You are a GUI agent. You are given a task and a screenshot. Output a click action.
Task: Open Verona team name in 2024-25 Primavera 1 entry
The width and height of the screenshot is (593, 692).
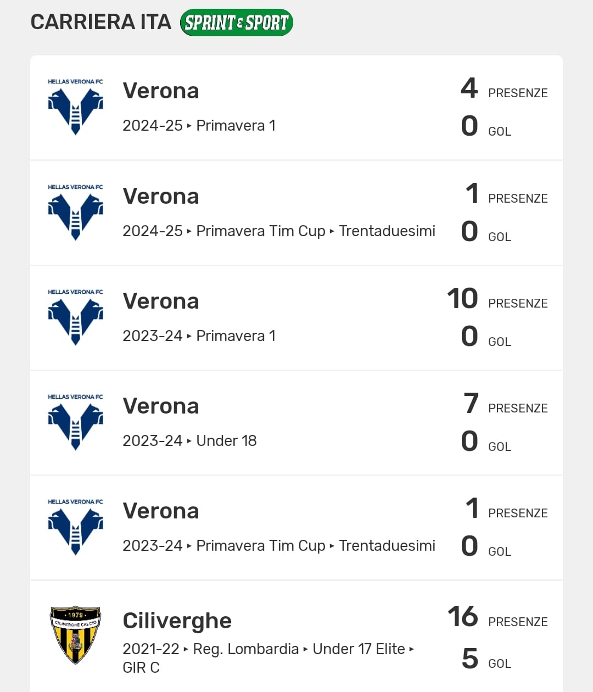(160, 91)
